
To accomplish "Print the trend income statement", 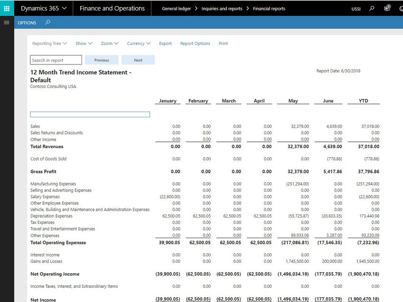I will point(223,43).
